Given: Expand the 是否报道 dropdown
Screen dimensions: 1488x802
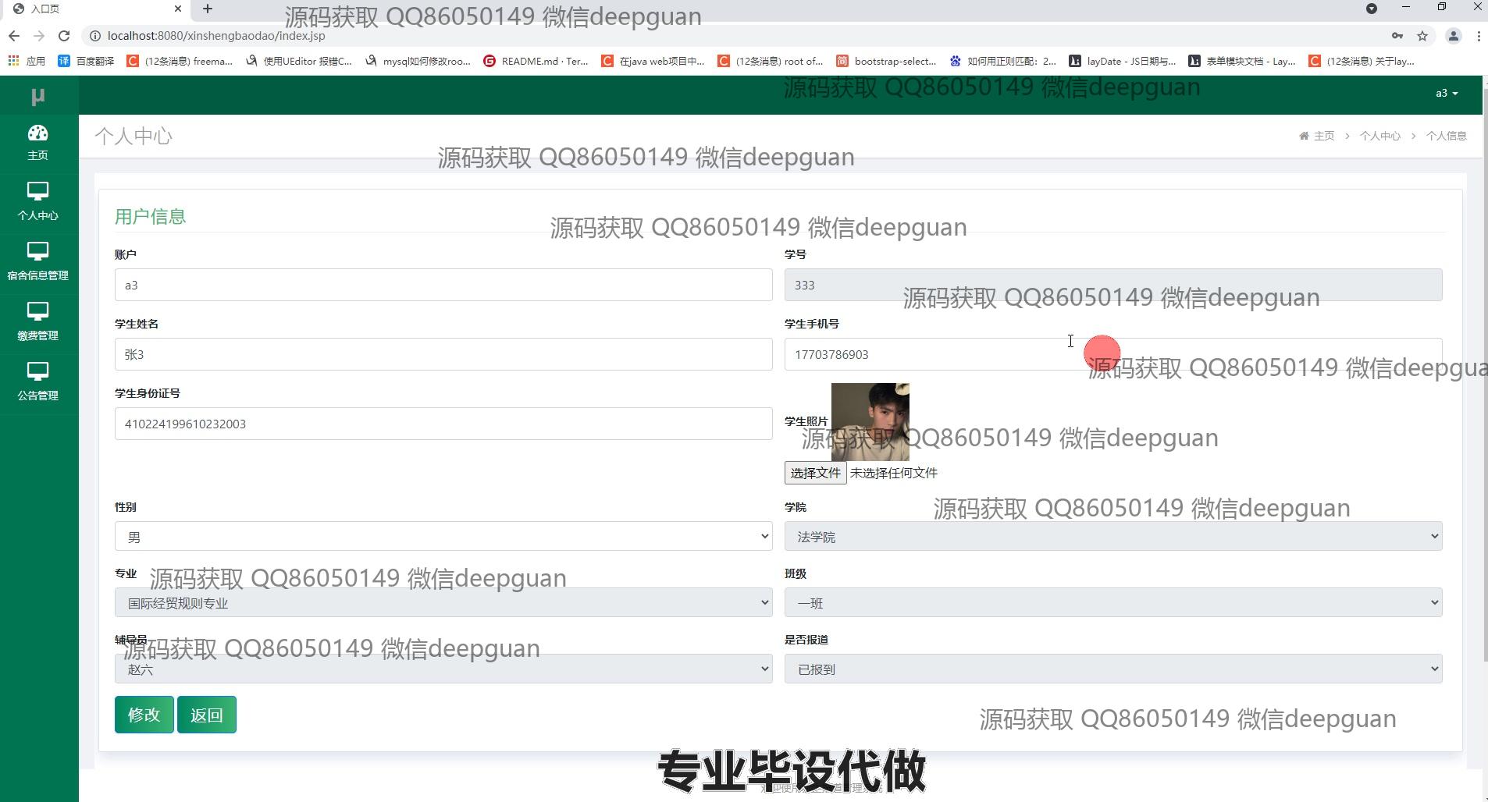Looking at the screenshot, I should pos(1113,669).
